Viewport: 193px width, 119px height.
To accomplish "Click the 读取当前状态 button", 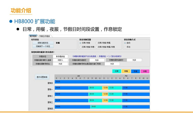I will click(43, 43).
